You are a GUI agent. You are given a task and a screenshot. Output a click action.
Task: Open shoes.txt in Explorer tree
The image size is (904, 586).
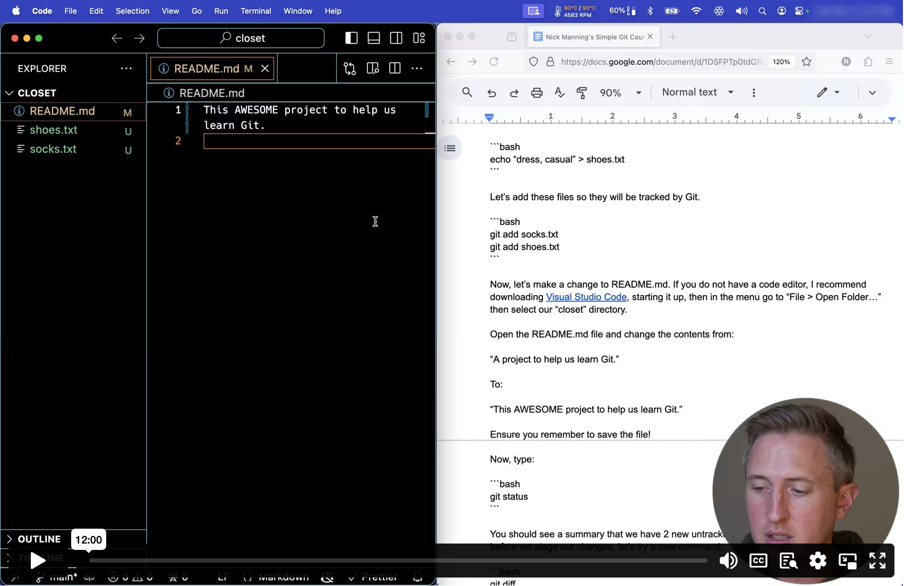73,130
